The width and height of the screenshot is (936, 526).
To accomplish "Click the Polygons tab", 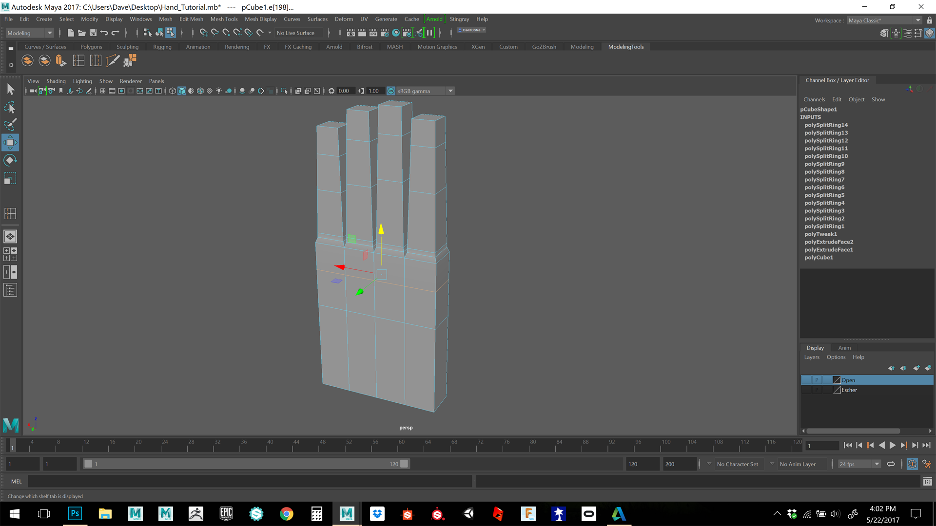I will click(x=91, y=46).
